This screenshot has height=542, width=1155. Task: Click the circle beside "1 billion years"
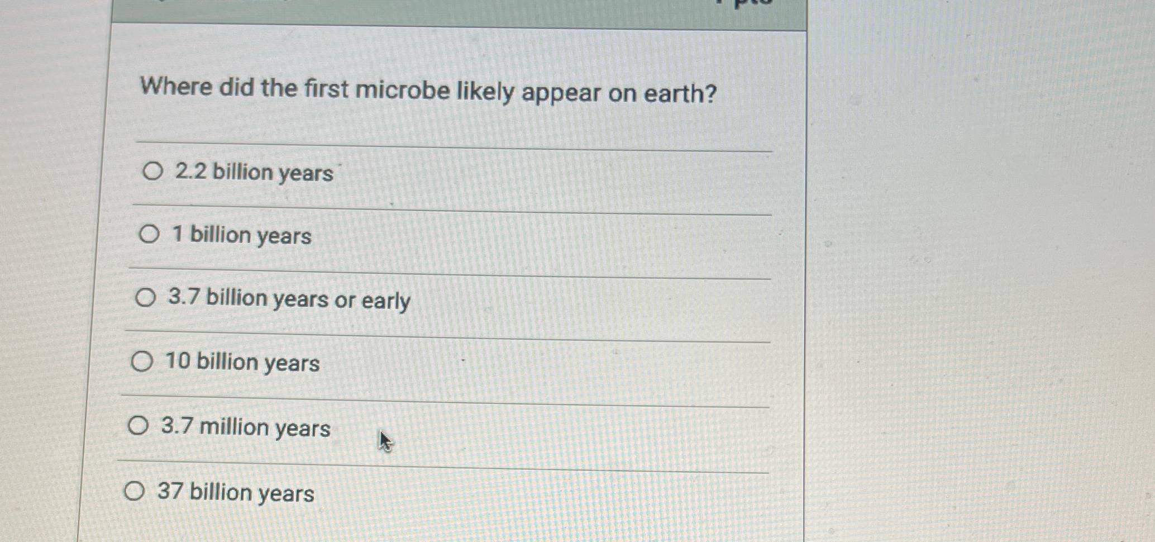[x=149, y=235]
